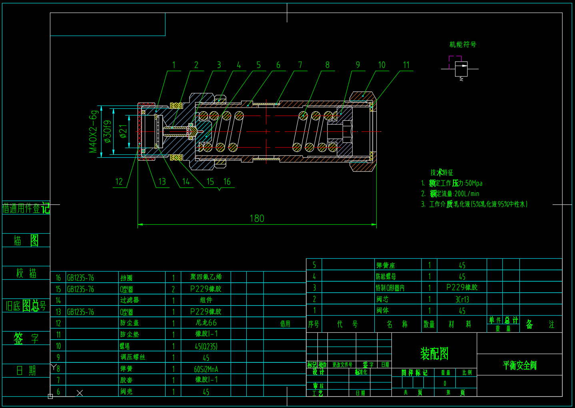Select the '借通用件登记' side label
Viewport: 575px width, 408px height.
click(x=26, y=208)
